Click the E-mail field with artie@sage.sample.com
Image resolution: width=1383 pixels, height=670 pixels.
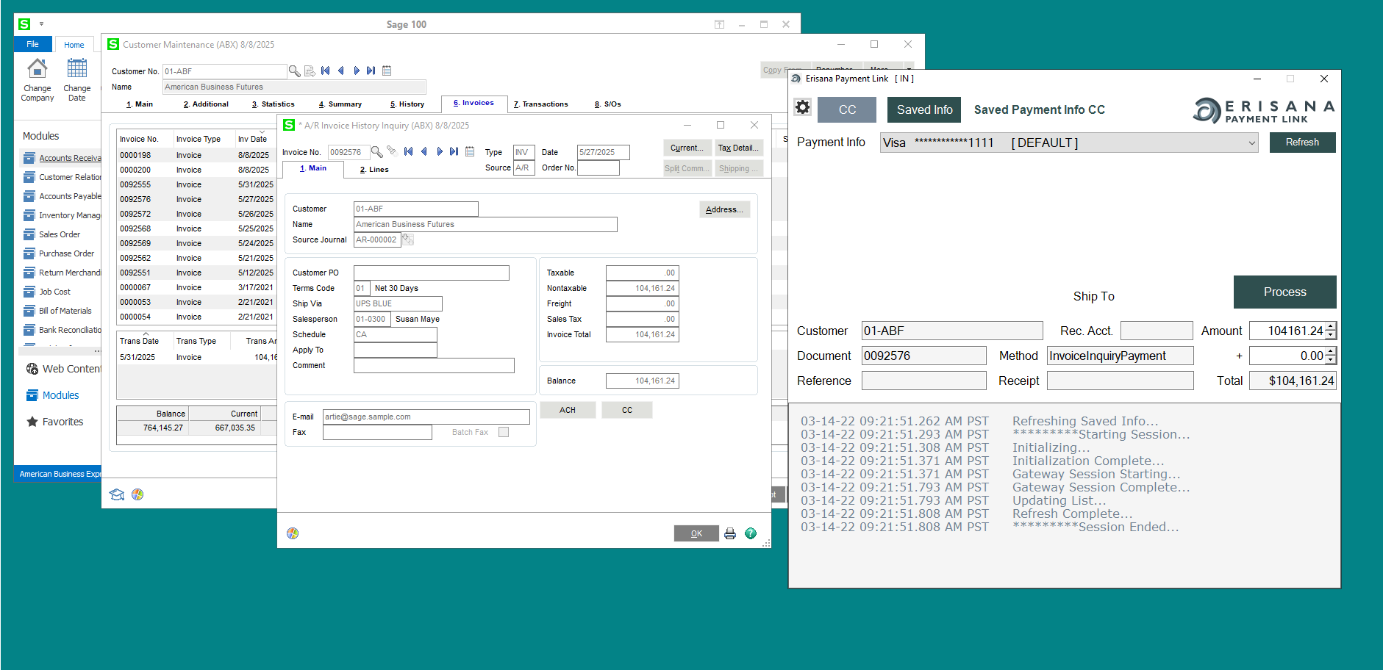[x=426, y=417]
